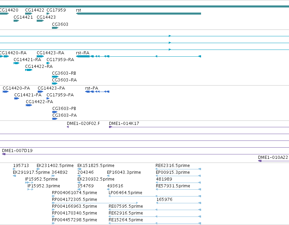Viewport: 289px width, 225px height.
Task: Select the LP06464.5prime EST label
Action: [126, 193]
